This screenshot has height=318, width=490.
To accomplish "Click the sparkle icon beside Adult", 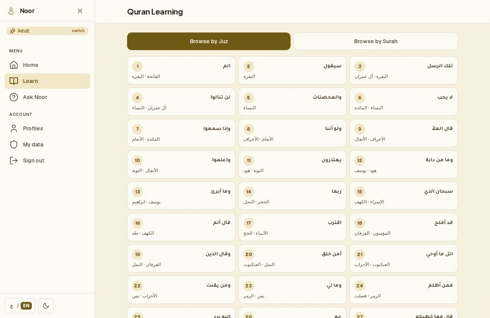I will [13, 31].
